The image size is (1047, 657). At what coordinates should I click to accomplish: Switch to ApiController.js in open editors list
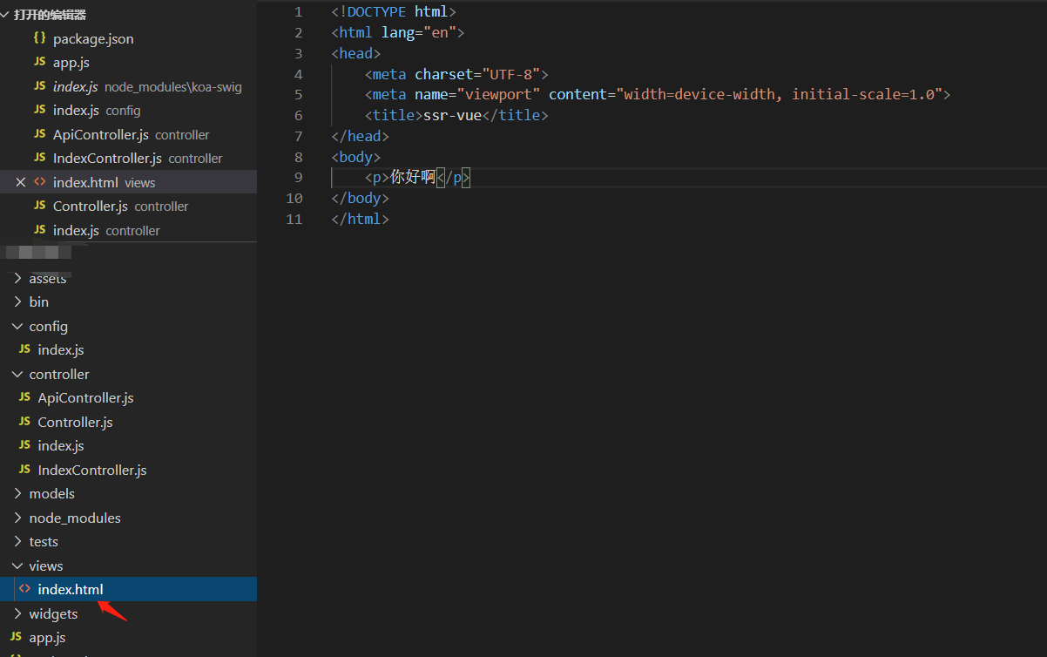click(x=100, y=134)
